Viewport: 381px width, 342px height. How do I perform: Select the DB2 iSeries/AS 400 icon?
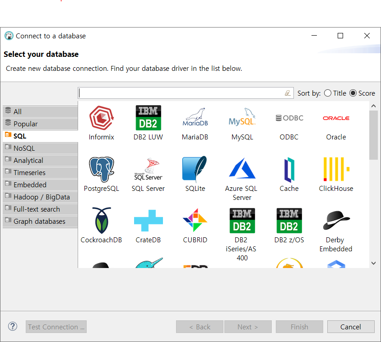(242, 221)
